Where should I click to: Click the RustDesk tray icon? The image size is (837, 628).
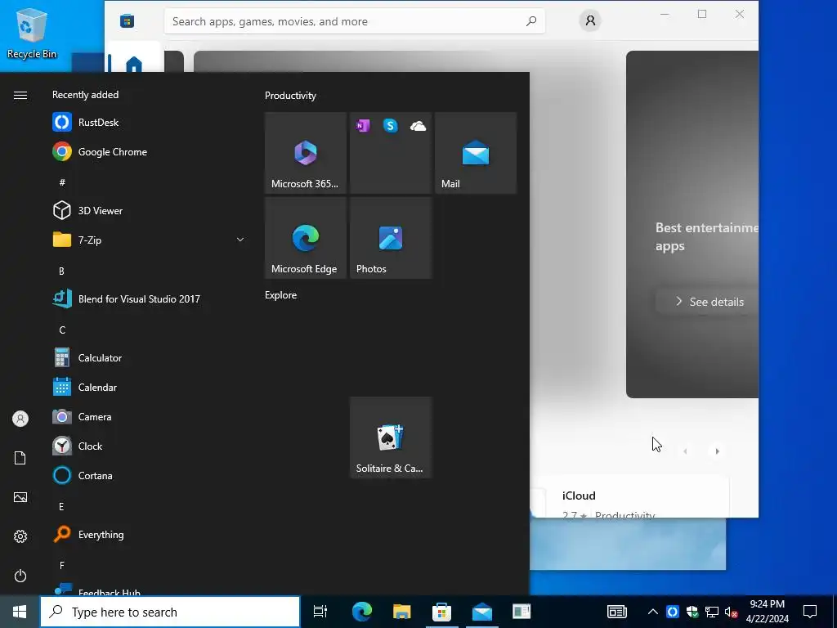click(673, 612)
